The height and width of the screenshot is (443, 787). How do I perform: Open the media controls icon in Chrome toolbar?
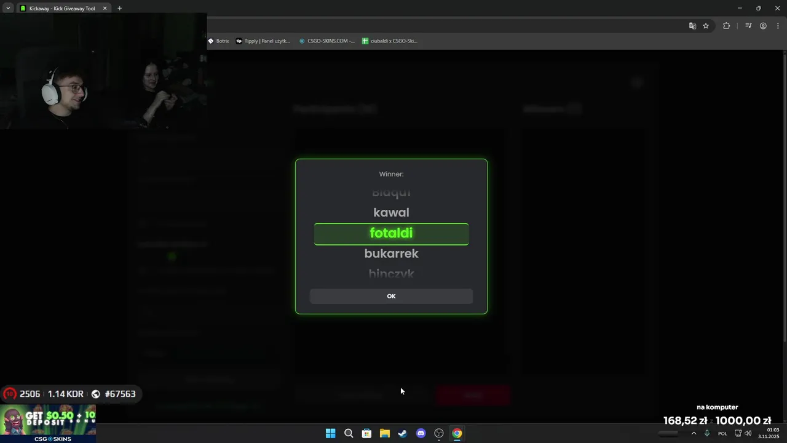(748, 26)
